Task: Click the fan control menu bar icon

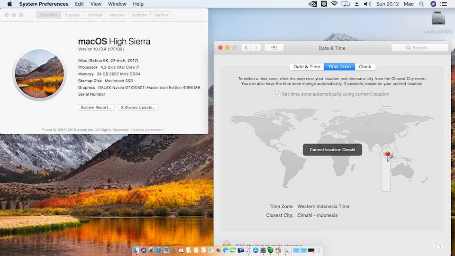Action: [x=324, y=4]
